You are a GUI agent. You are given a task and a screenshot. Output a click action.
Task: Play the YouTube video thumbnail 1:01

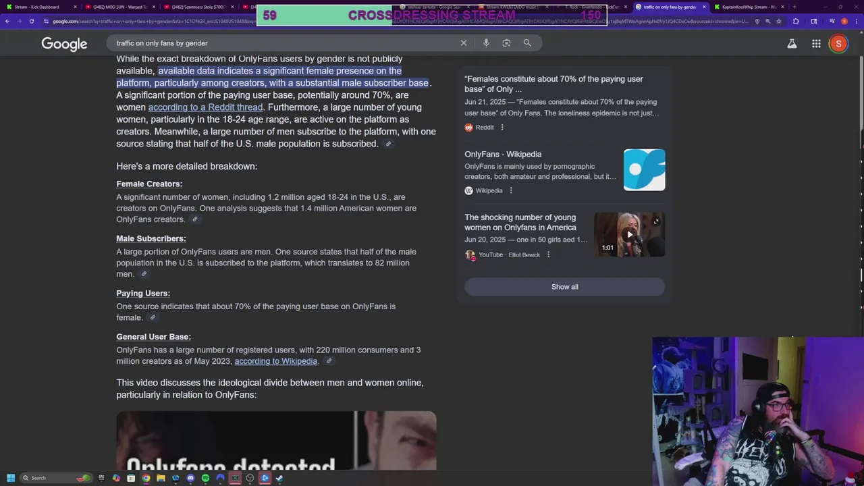[630, 234]
